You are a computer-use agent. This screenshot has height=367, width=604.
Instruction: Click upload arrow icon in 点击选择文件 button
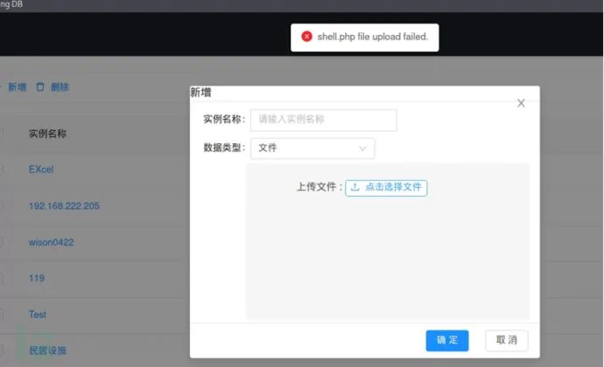(x=355, y=187)
